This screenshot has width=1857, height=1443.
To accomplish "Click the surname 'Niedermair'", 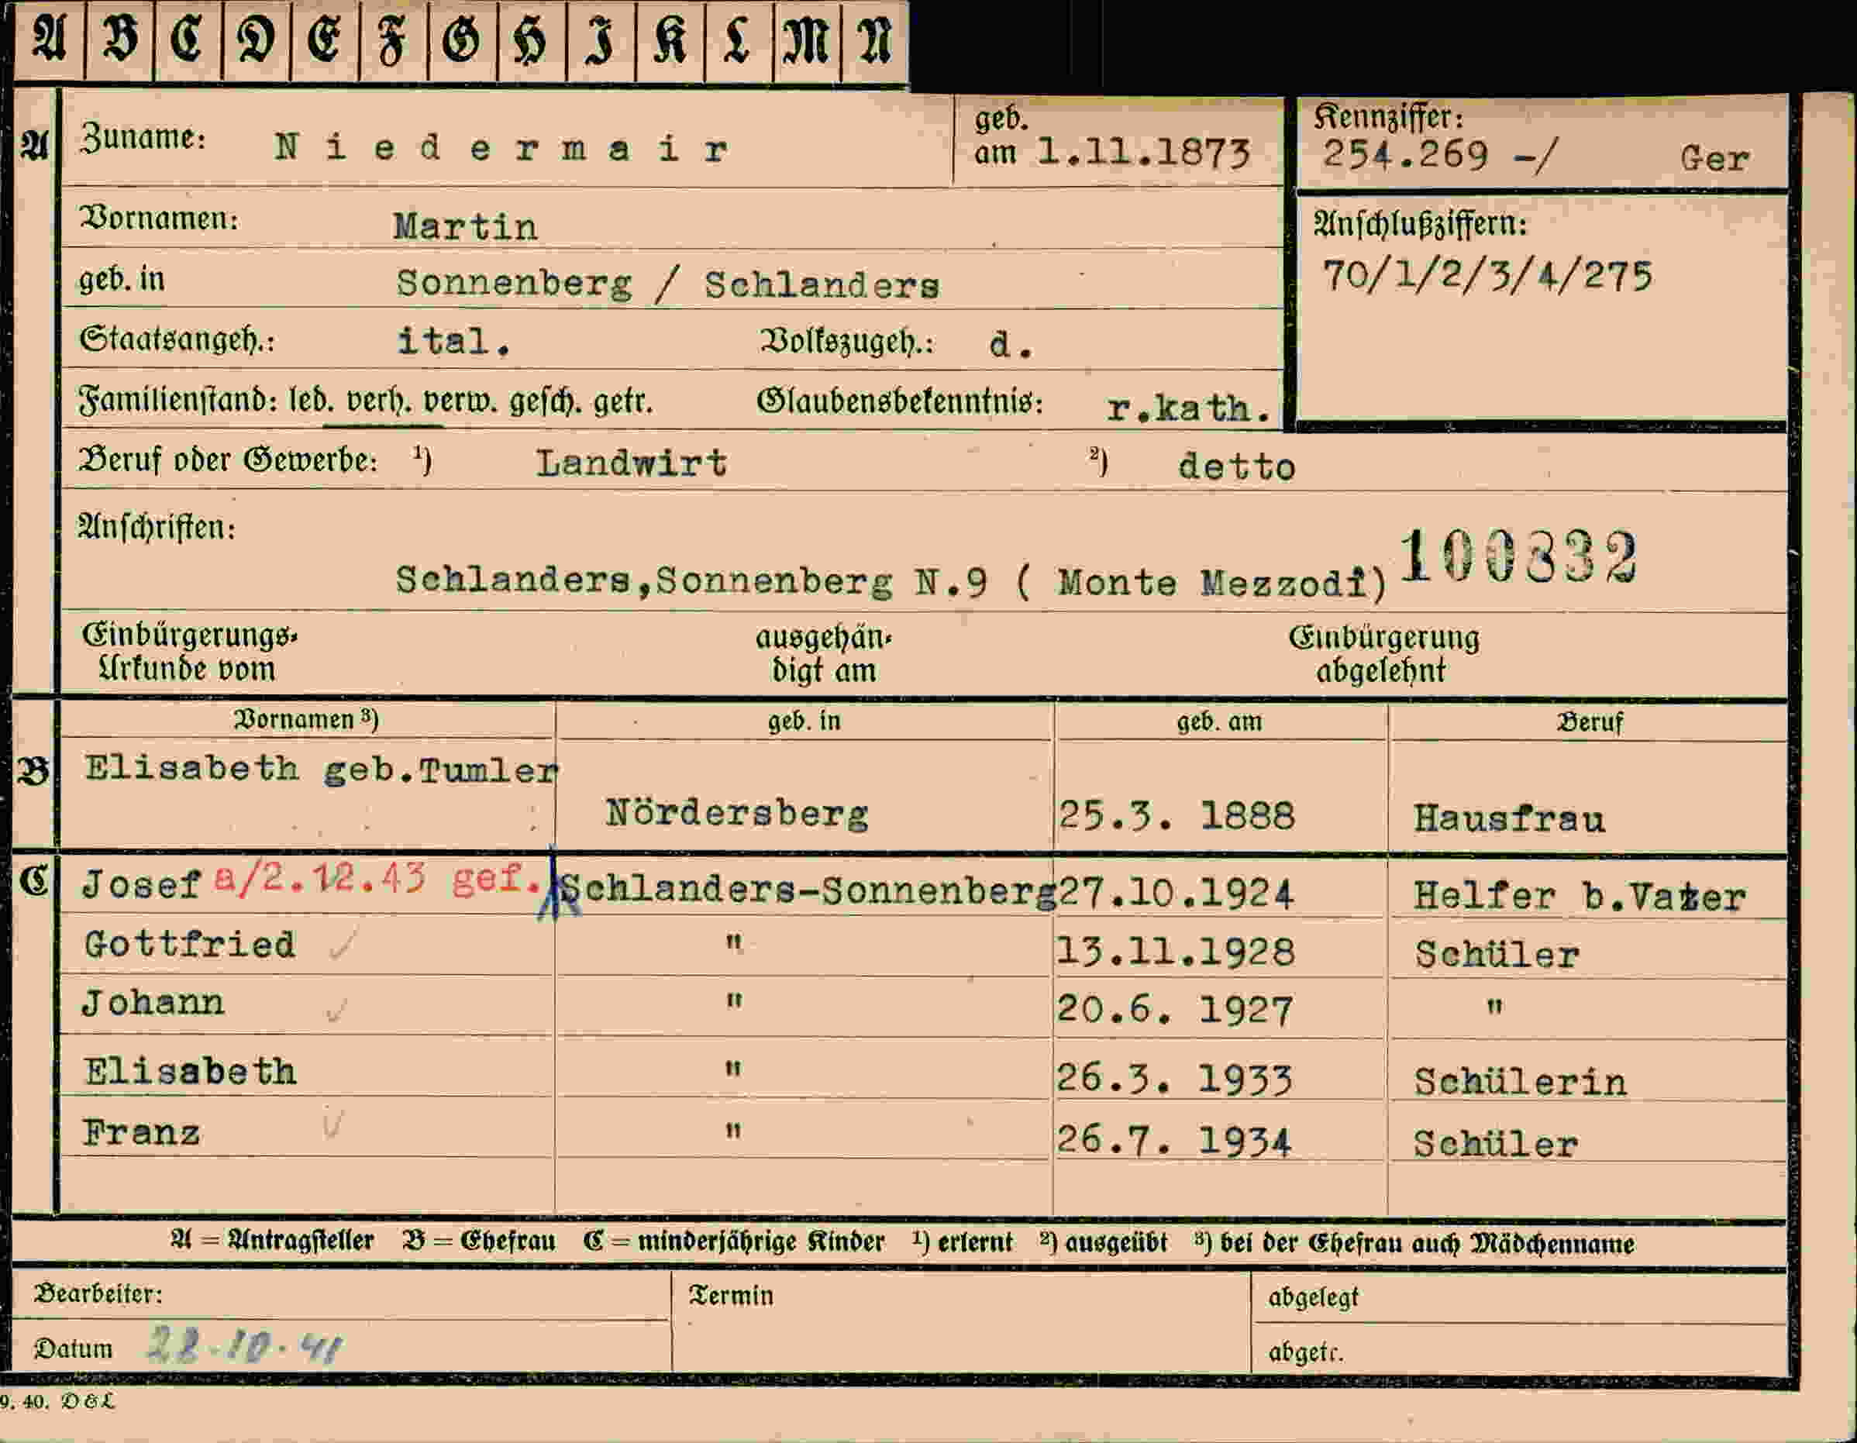I will point(501,149).
